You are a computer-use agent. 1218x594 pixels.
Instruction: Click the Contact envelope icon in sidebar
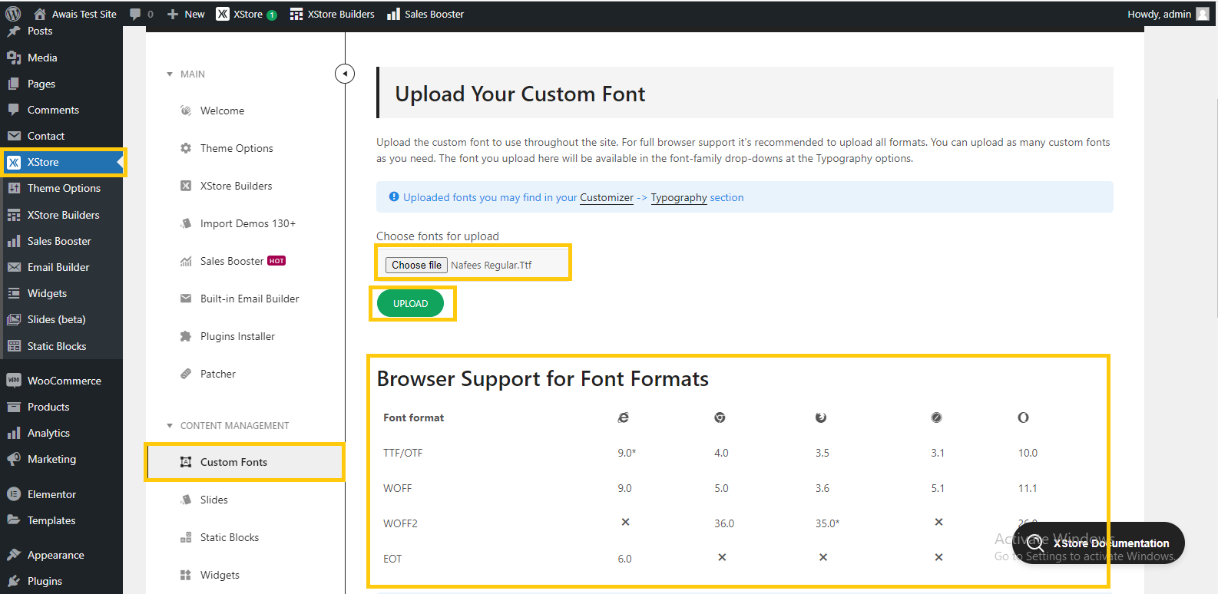pos(14,136)
